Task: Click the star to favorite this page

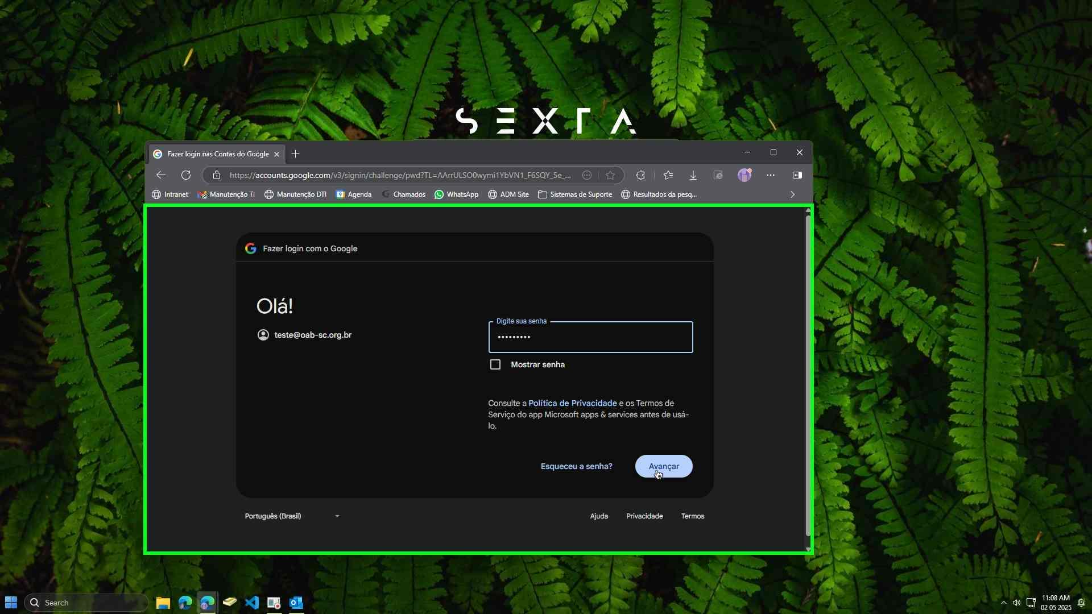Action: (610, 175)
